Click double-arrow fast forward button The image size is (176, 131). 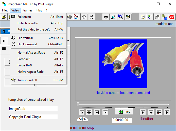tap(151, 112)
